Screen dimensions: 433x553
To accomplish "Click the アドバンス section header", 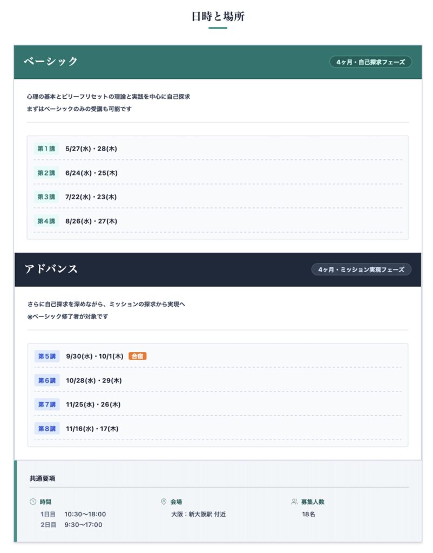I will 51,269.
